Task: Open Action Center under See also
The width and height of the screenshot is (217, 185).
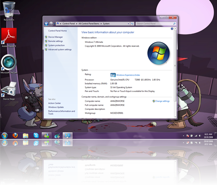Action: 54,103
